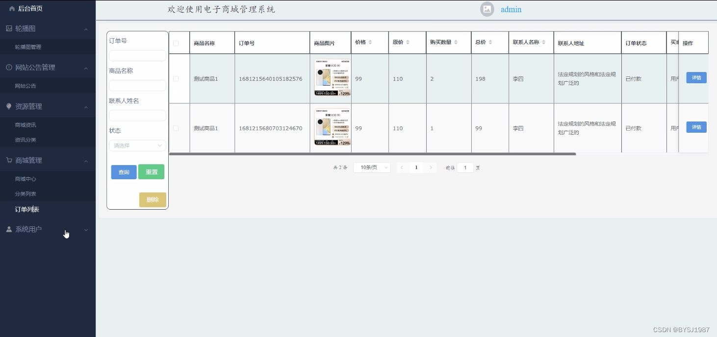Sort by 价格 column arrows

coord(370,43)
